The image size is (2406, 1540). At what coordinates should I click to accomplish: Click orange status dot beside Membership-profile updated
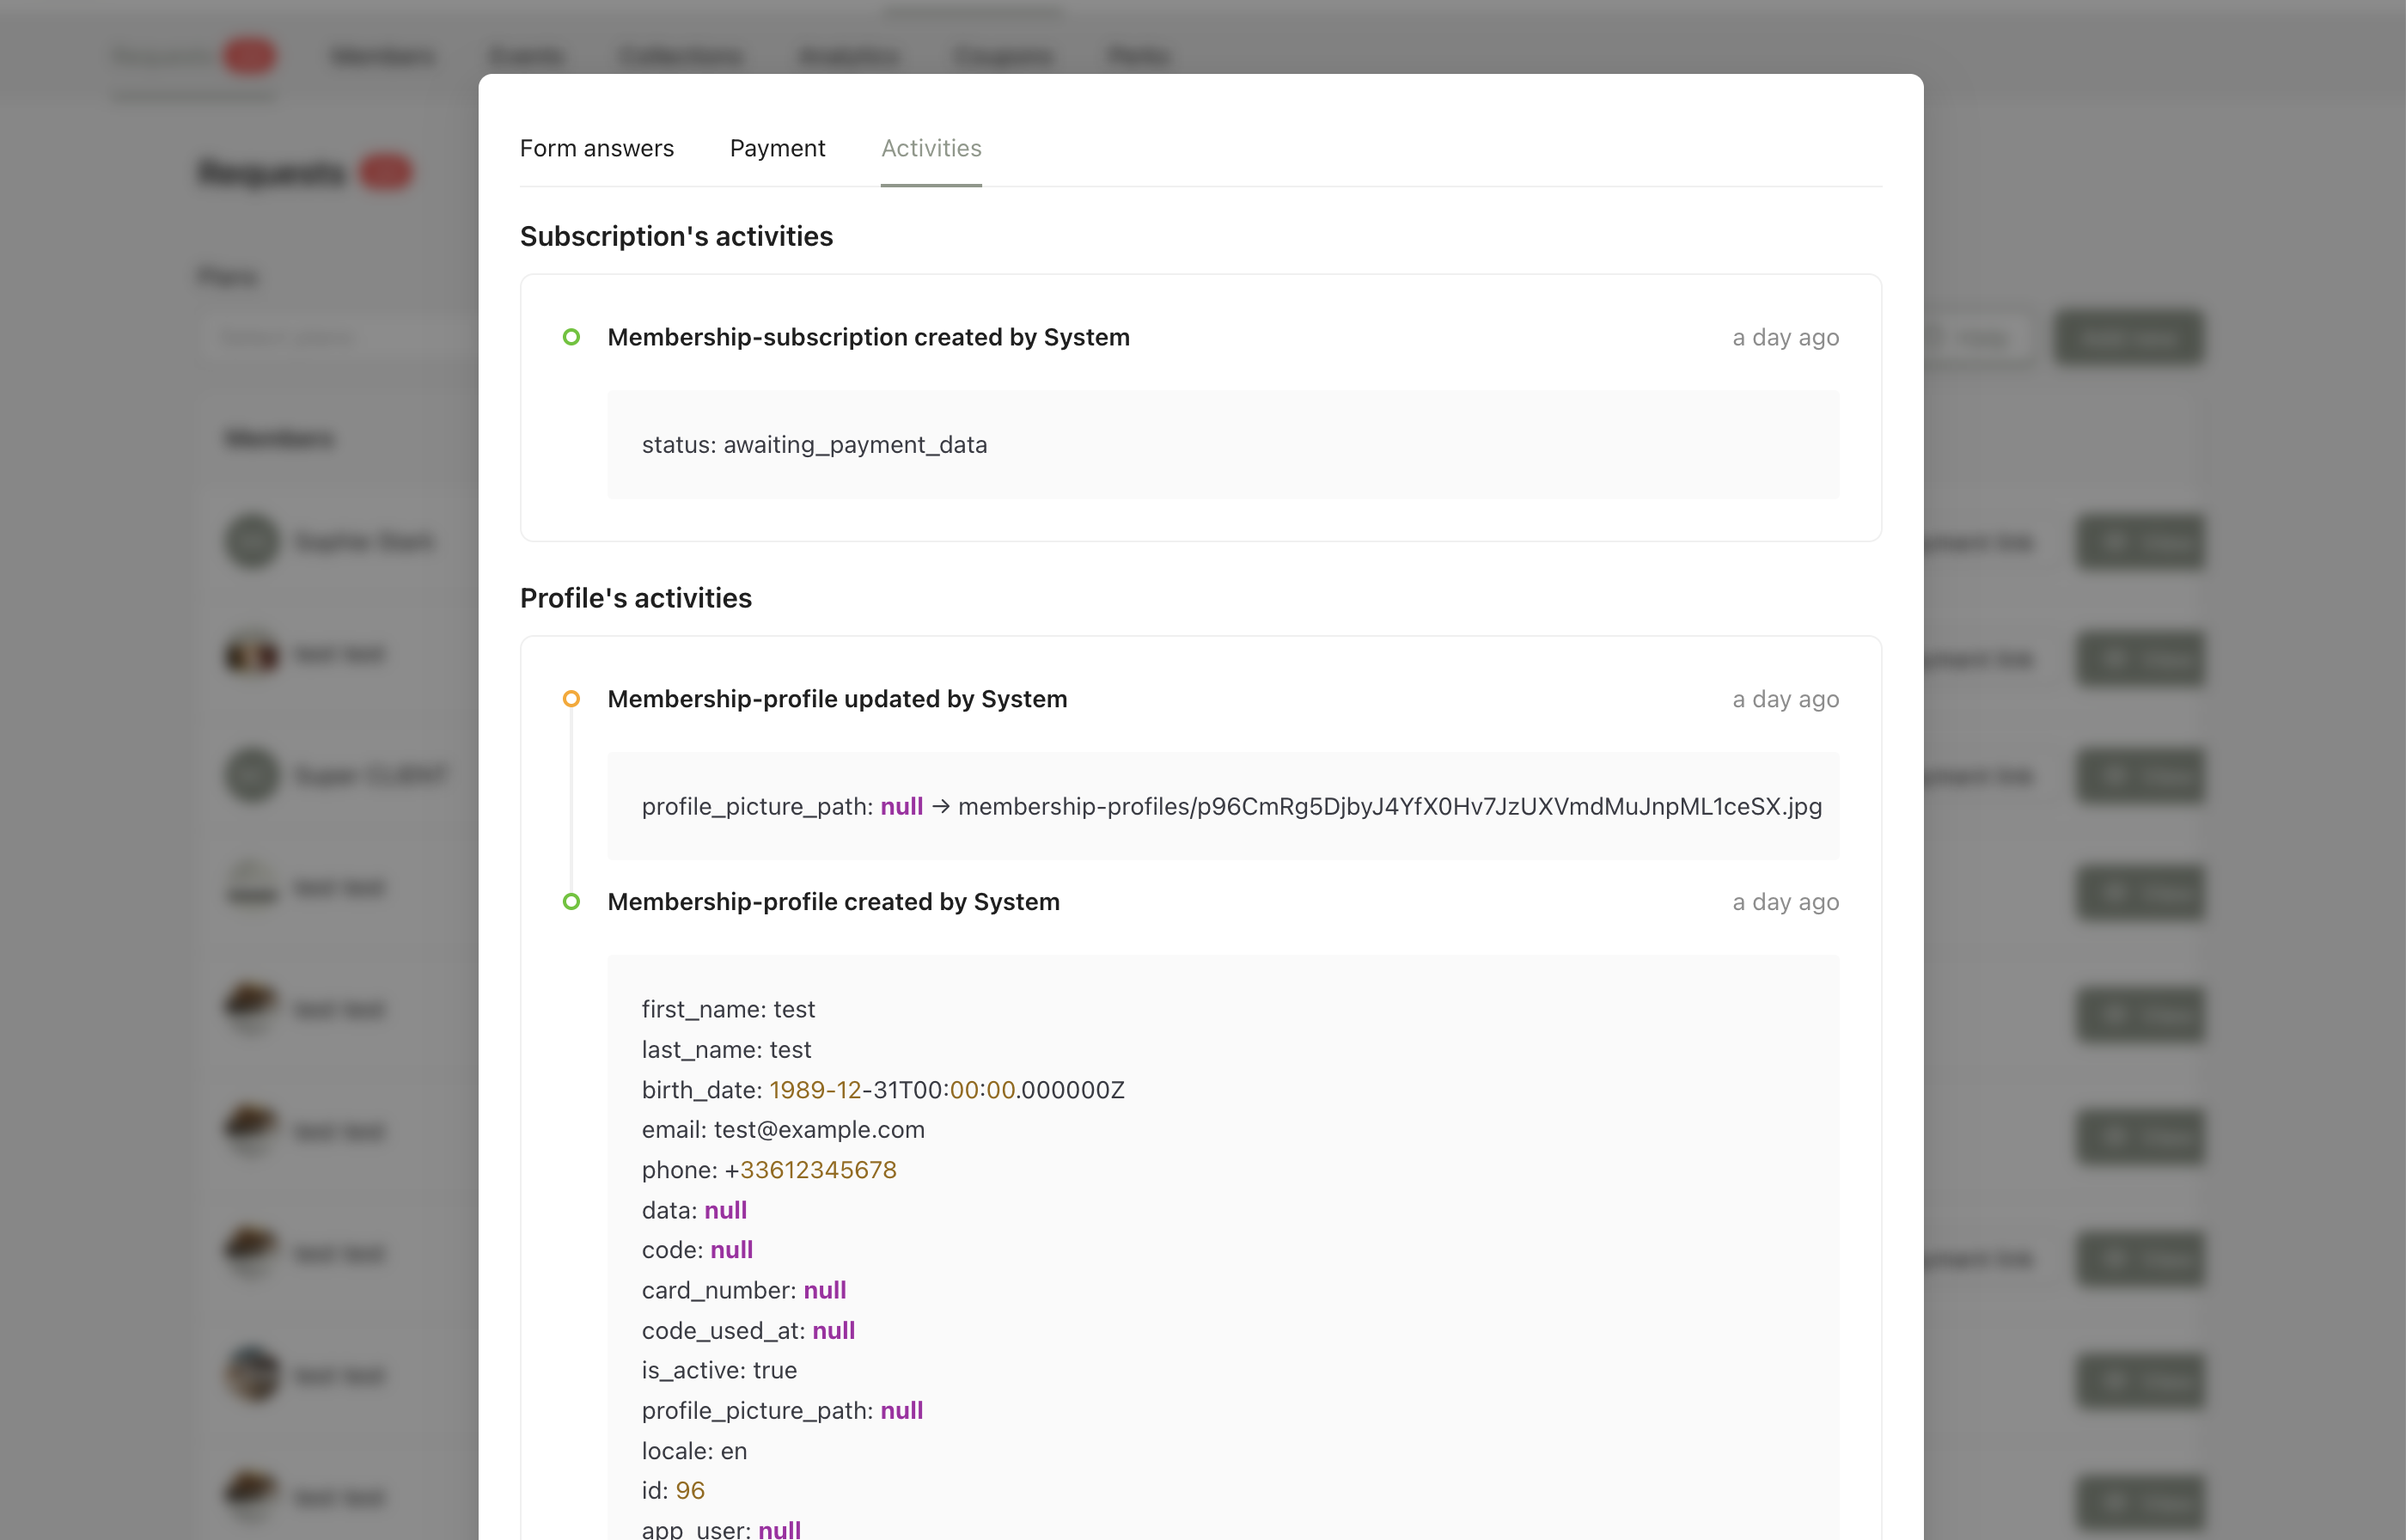tap(571, 699)
